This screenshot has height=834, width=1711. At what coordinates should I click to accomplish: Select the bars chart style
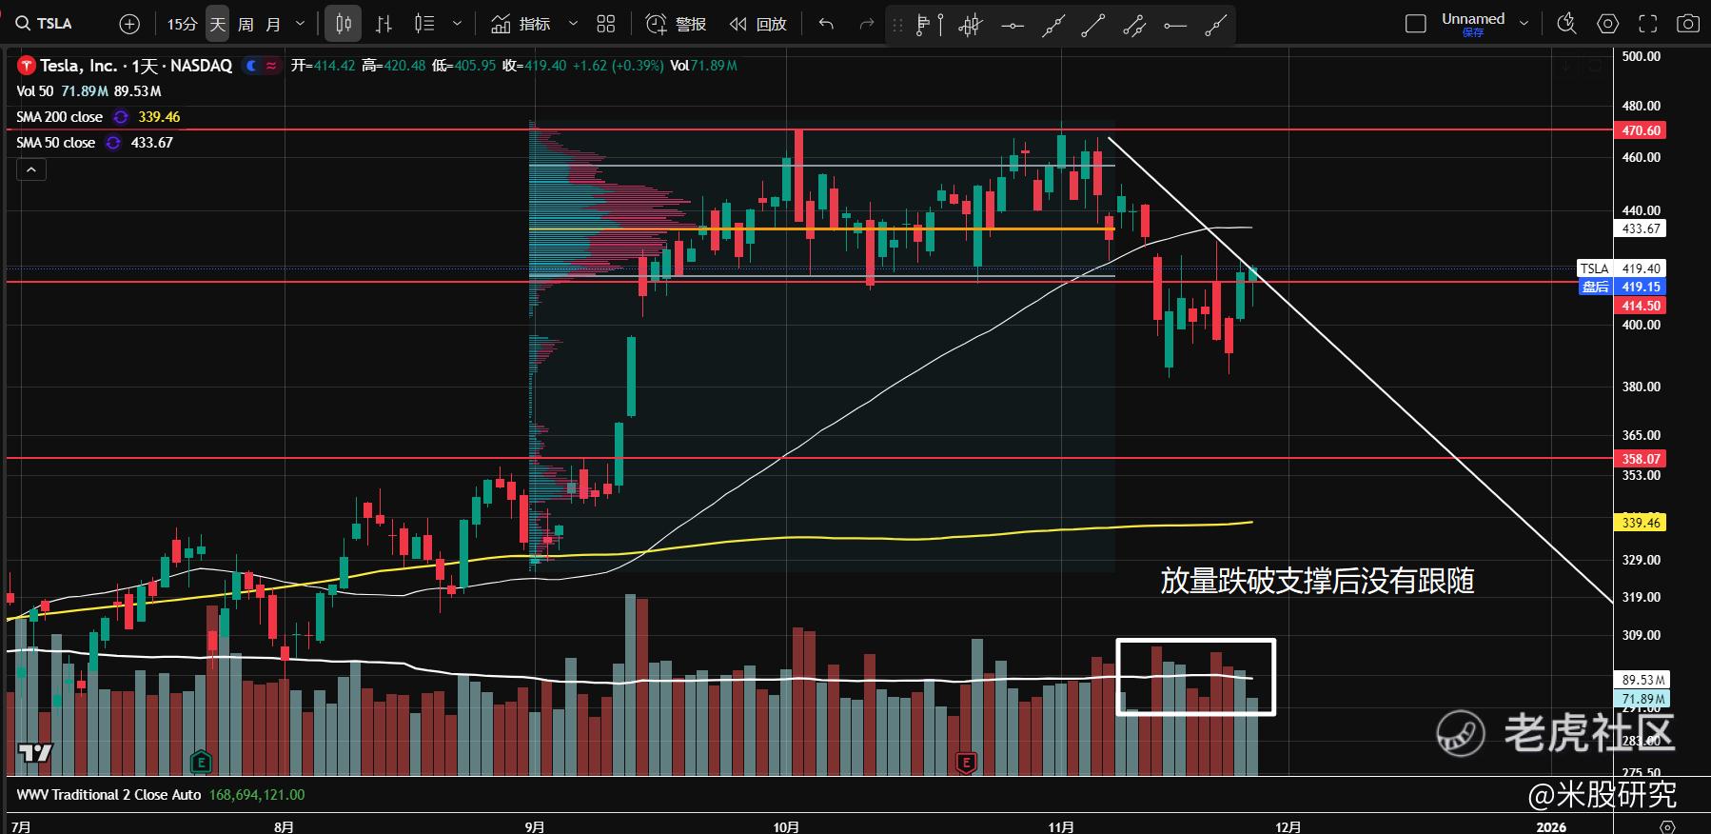[383, 24]
